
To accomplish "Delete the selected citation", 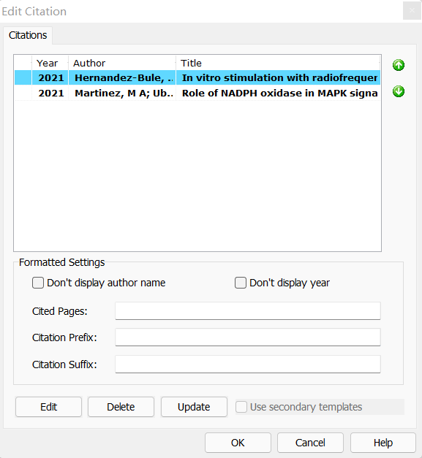I will (x=121, y=407).
